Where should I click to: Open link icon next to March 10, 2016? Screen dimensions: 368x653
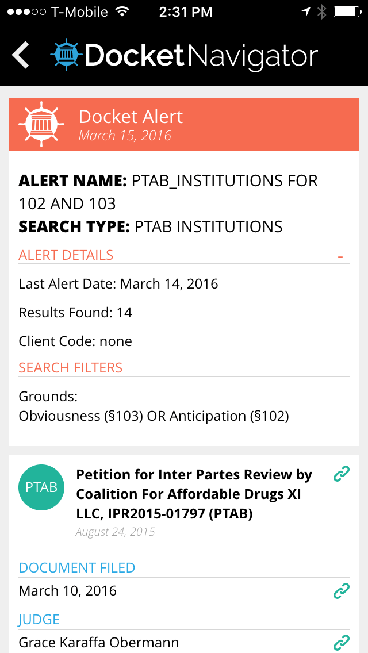pos(342,591)
